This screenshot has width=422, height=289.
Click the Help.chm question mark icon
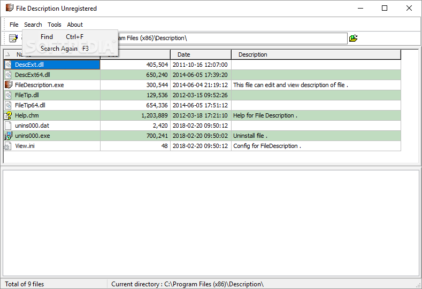pos(8,115)
